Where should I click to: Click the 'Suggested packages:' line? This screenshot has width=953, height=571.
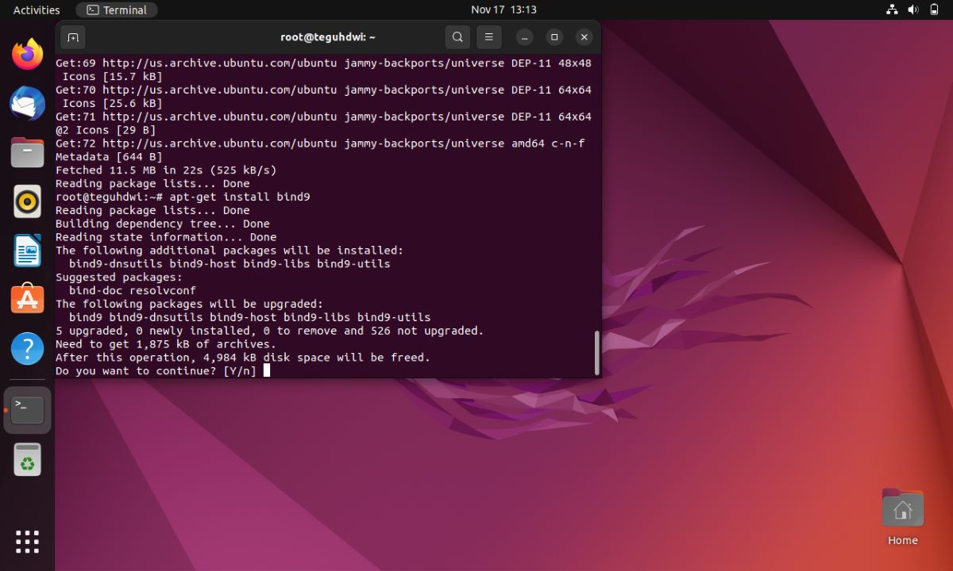coord(119,278)
